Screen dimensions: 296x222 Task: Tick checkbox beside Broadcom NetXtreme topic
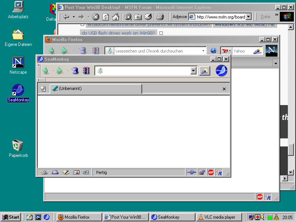click(x=82, y=25)
